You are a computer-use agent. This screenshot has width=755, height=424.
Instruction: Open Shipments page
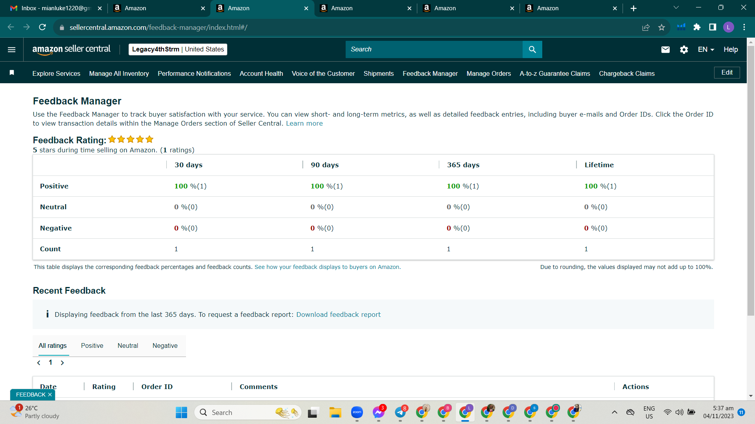pyautogui.click(x=379, y=73)
